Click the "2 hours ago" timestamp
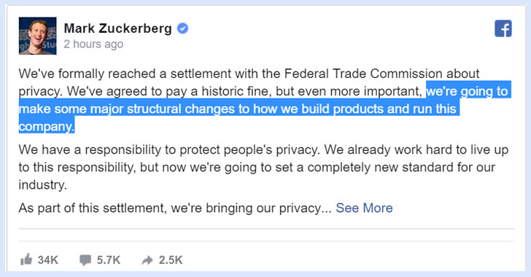This screenshot has height=277, width=531. (93, 44)
